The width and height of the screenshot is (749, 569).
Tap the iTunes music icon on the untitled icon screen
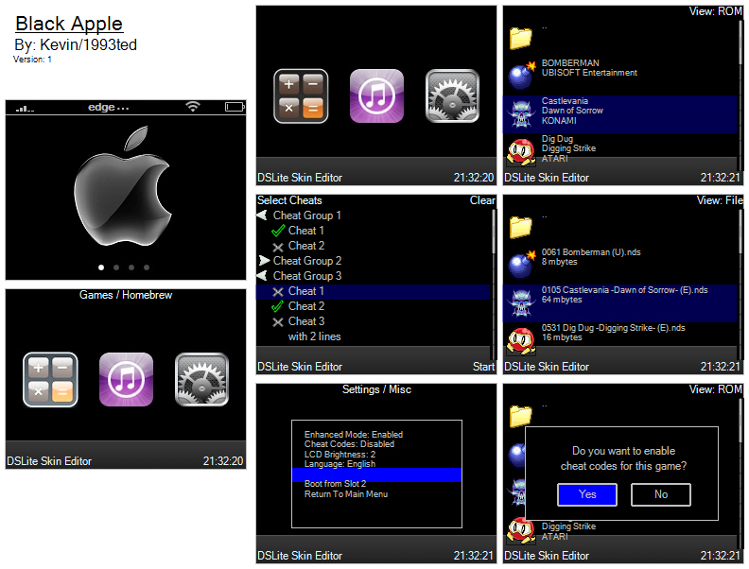pyautogui.click(x=377, y=96)
